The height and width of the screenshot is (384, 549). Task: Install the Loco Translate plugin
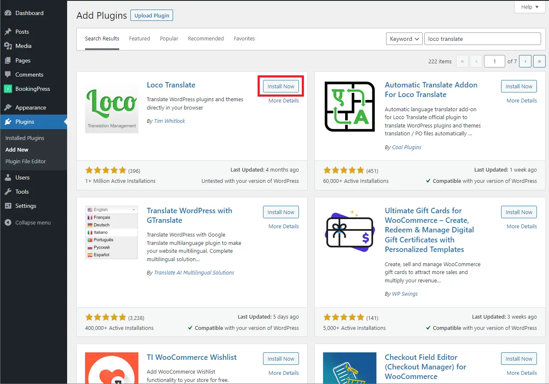[281, 86]
